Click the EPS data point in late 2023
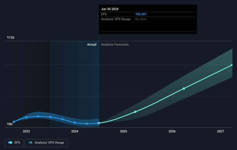Image resolution: width=237 pixels, height=150 pixels. click(62, 119)
